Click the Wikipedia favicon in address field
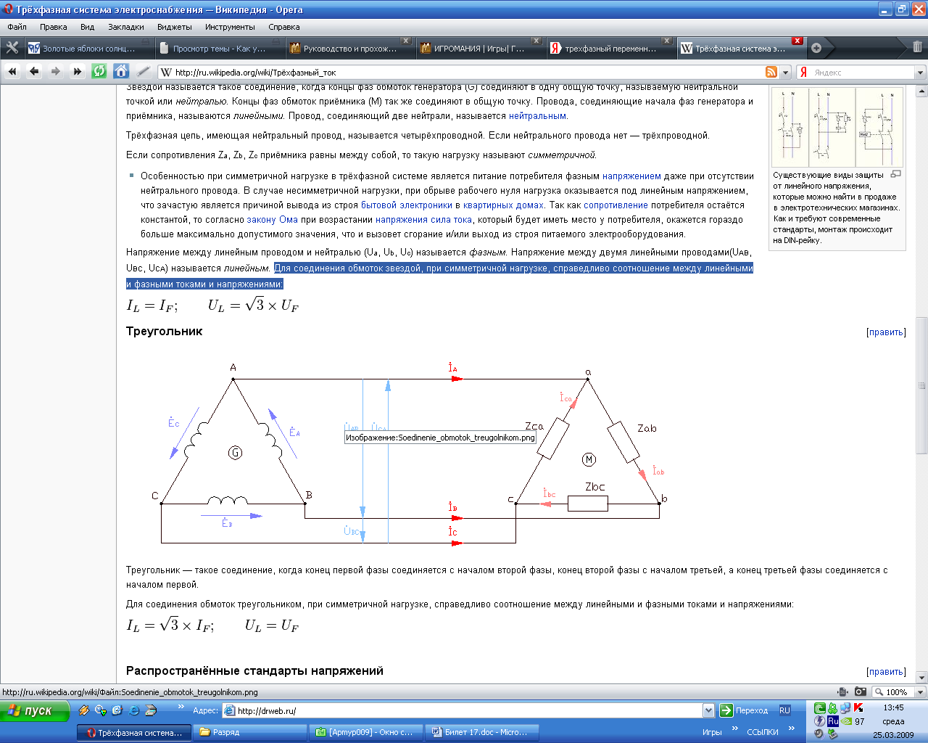Screen dimensions: 928x743 point(167,72)
